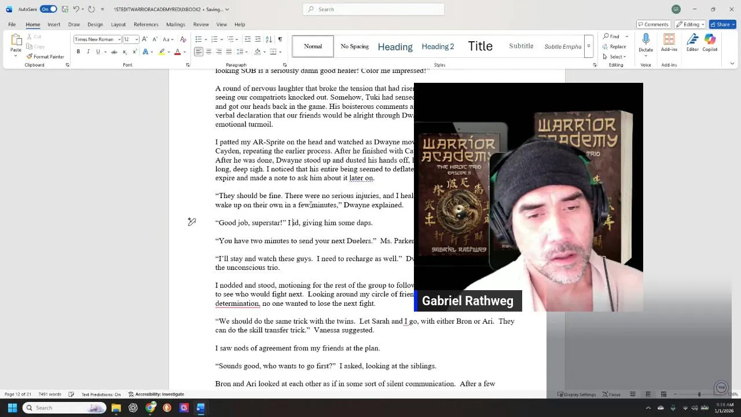Open Word from the taskbar
741x417 pixels.
(200, 408)
